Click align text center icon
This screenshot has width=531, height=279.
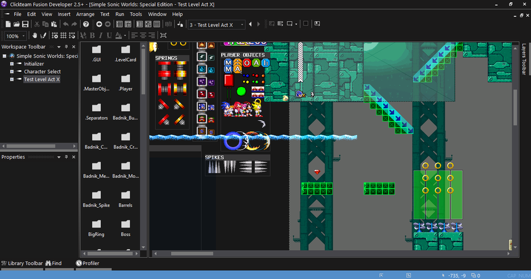point(143,35)
